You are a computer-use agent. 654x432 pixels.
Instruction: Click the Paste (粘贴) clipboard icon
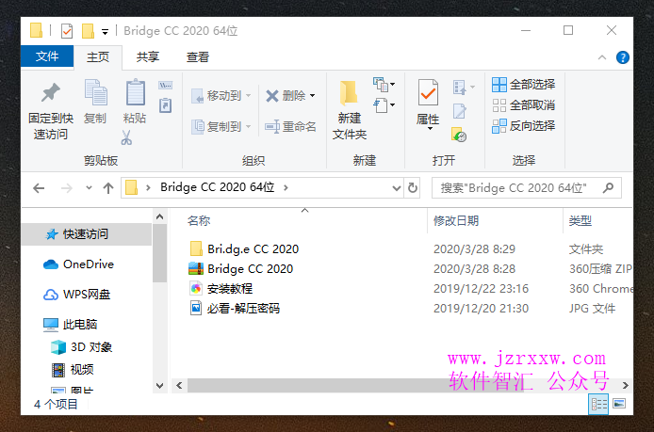click(x=135, y=91)
